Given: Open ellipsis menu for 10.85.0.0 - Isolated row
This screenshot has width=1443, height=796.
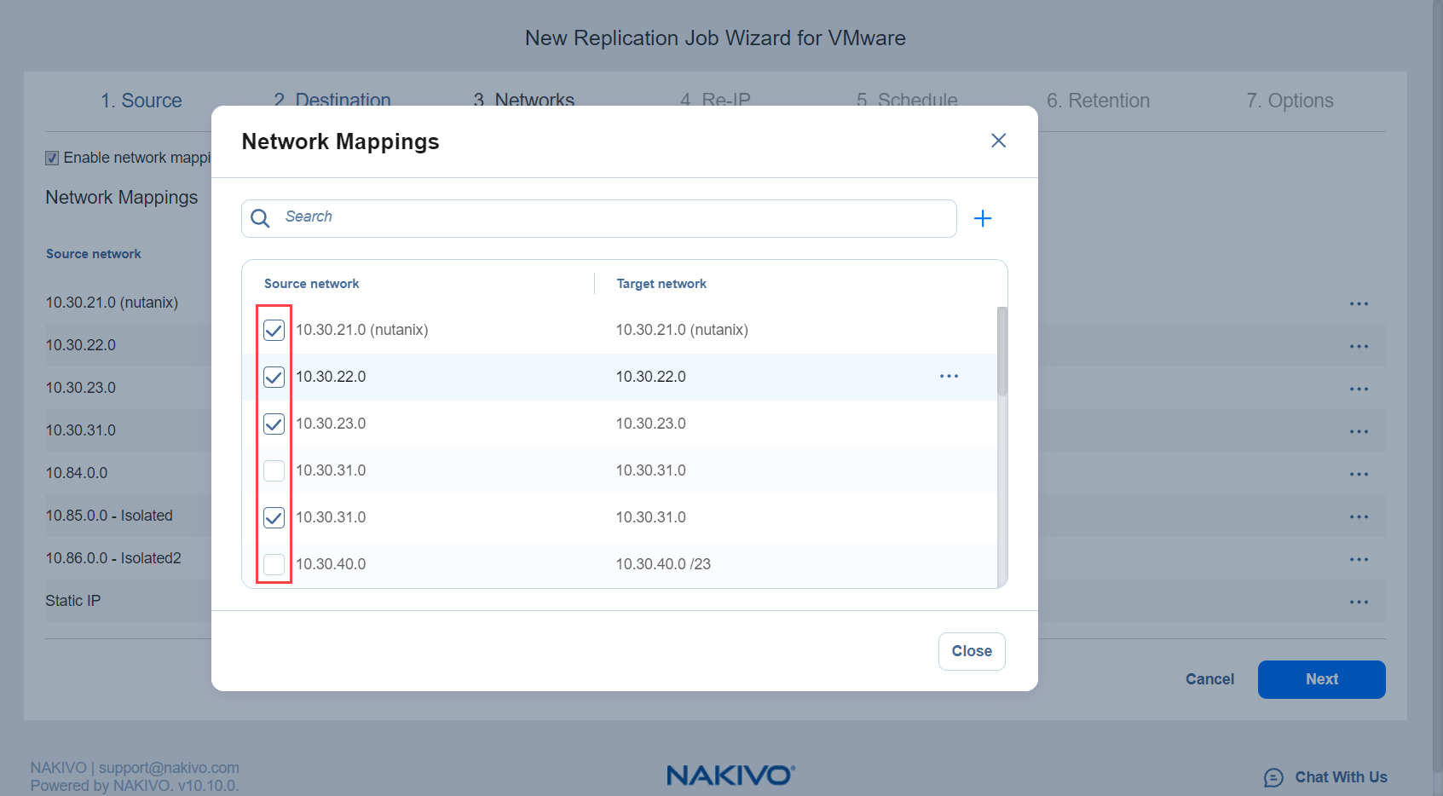Looking at the screenshot, I should (x=1359, y=516).
